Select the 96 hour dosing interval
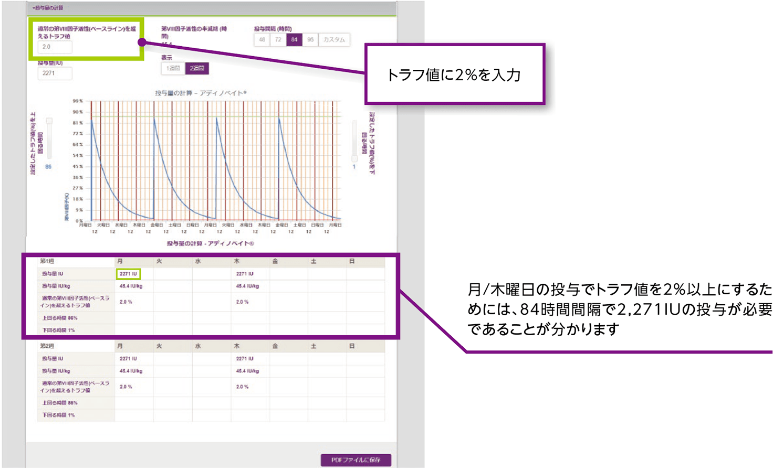 [310, 39]
